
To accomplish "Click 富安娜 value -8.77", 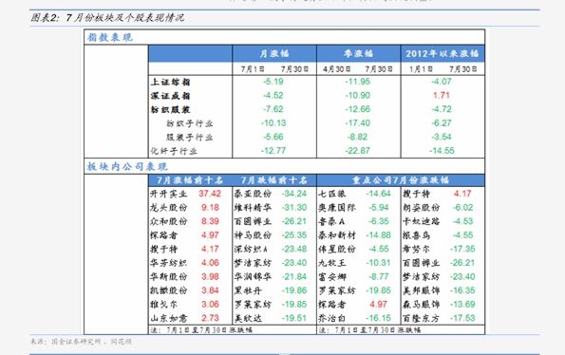I will coord(379,277).
